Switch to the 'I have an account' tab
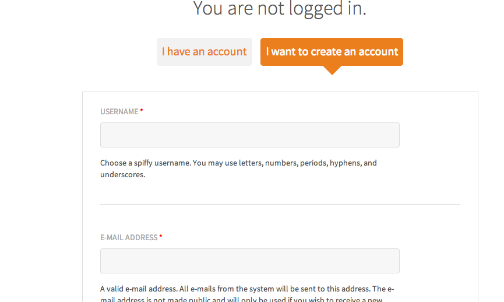This screenshot has height=302, width=504. coord(205,52)
